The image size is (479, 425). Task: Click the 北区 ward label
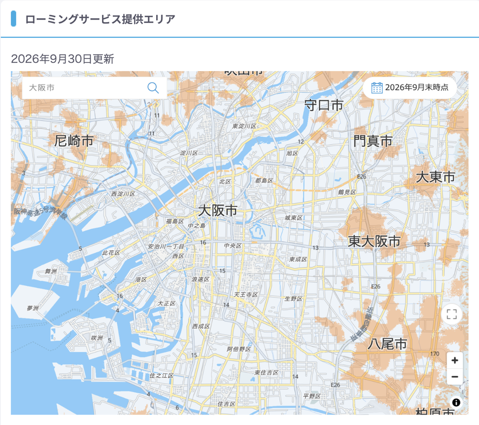click(225, 181)
